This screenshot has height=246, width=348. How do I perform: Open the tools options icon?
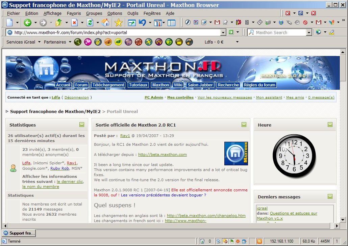158,23
